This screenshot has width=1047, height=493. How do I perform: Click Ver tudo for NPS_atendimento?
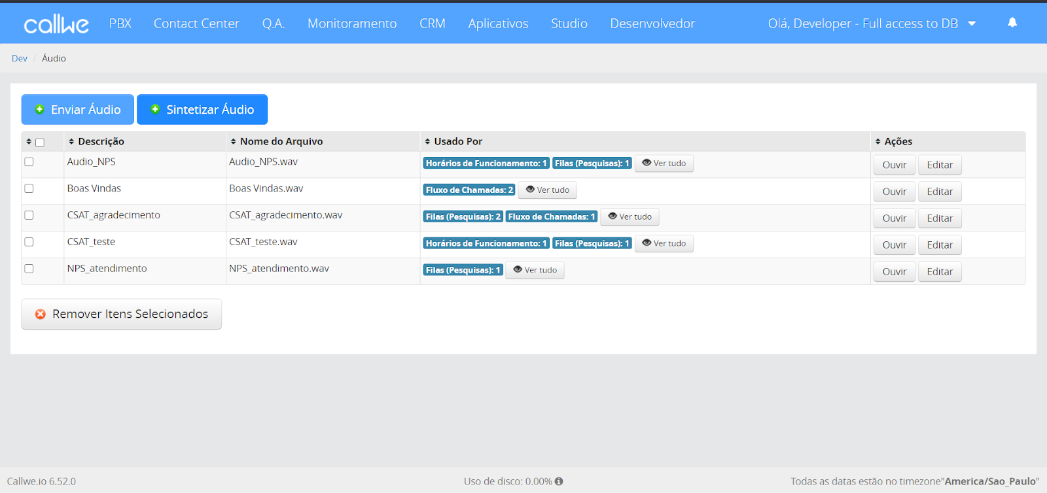coord(535,270)
